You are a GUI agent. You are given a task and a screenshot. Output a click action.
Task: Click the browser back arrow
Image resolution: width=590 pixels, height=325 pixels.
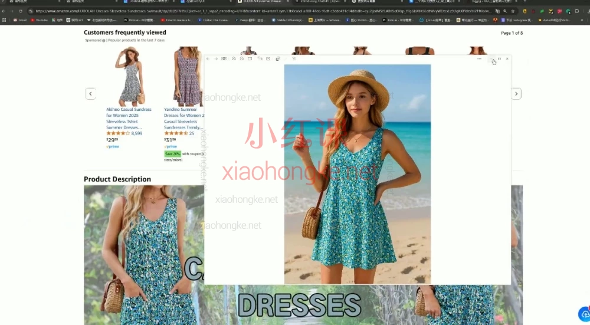(x=4, y=11)
